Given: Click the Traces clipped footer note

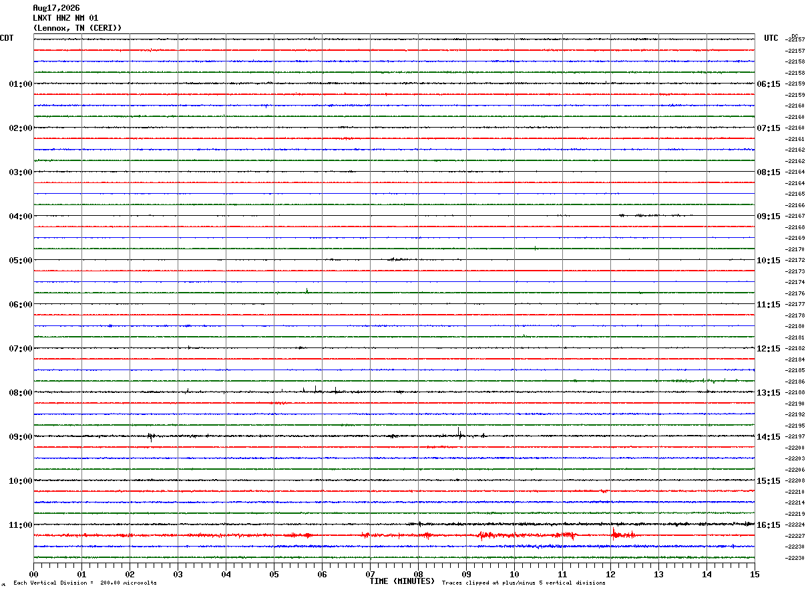Looking at the screenshot, I should pos(524,583).
